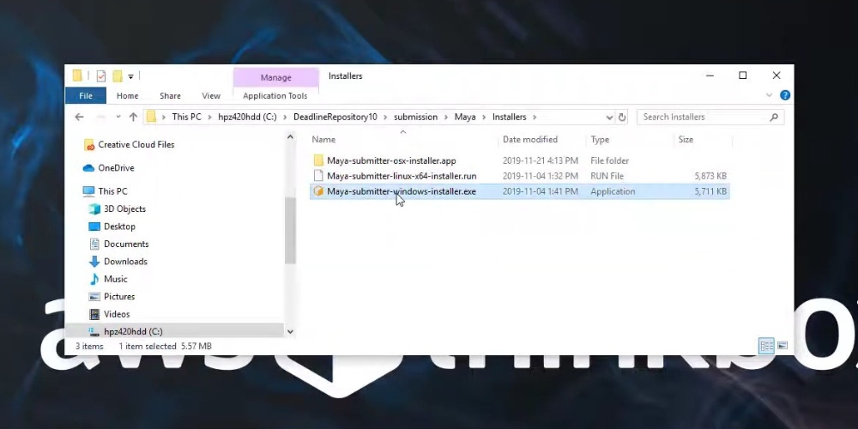Sort files by Date modified column

529,139
